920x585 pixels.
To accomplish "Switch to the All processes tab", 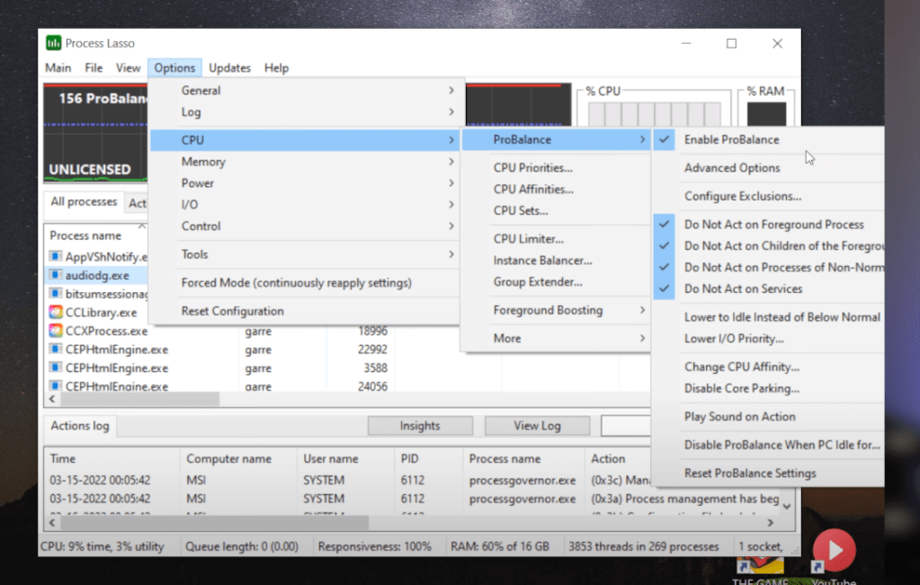I will [84, 201].
